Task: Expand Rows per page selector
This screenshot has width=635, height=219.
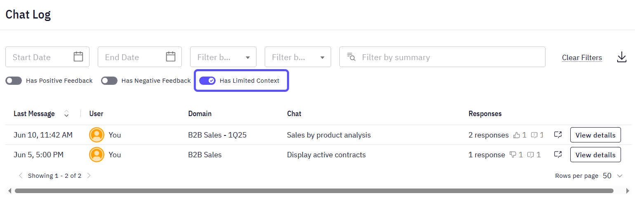Action: [x=613, y=176]
